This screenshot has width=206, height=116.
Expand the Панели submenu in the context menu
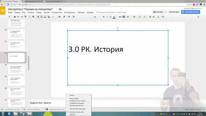pos(79,95)
